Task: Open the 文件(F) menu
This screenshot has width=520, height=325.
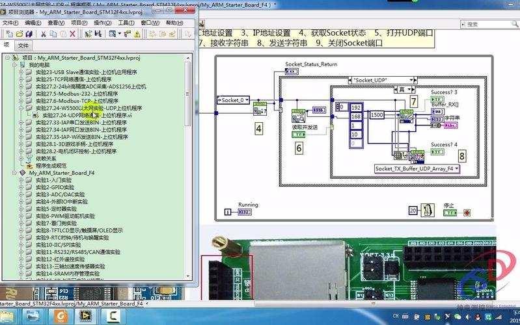Action: (x=10, y=23)
